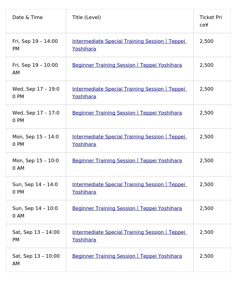The width and height of the screenshot is (242, 281).
Task: Click the 2,500 price in Sun Sep 14 10:00 row
Action: (x=207, y=208)
